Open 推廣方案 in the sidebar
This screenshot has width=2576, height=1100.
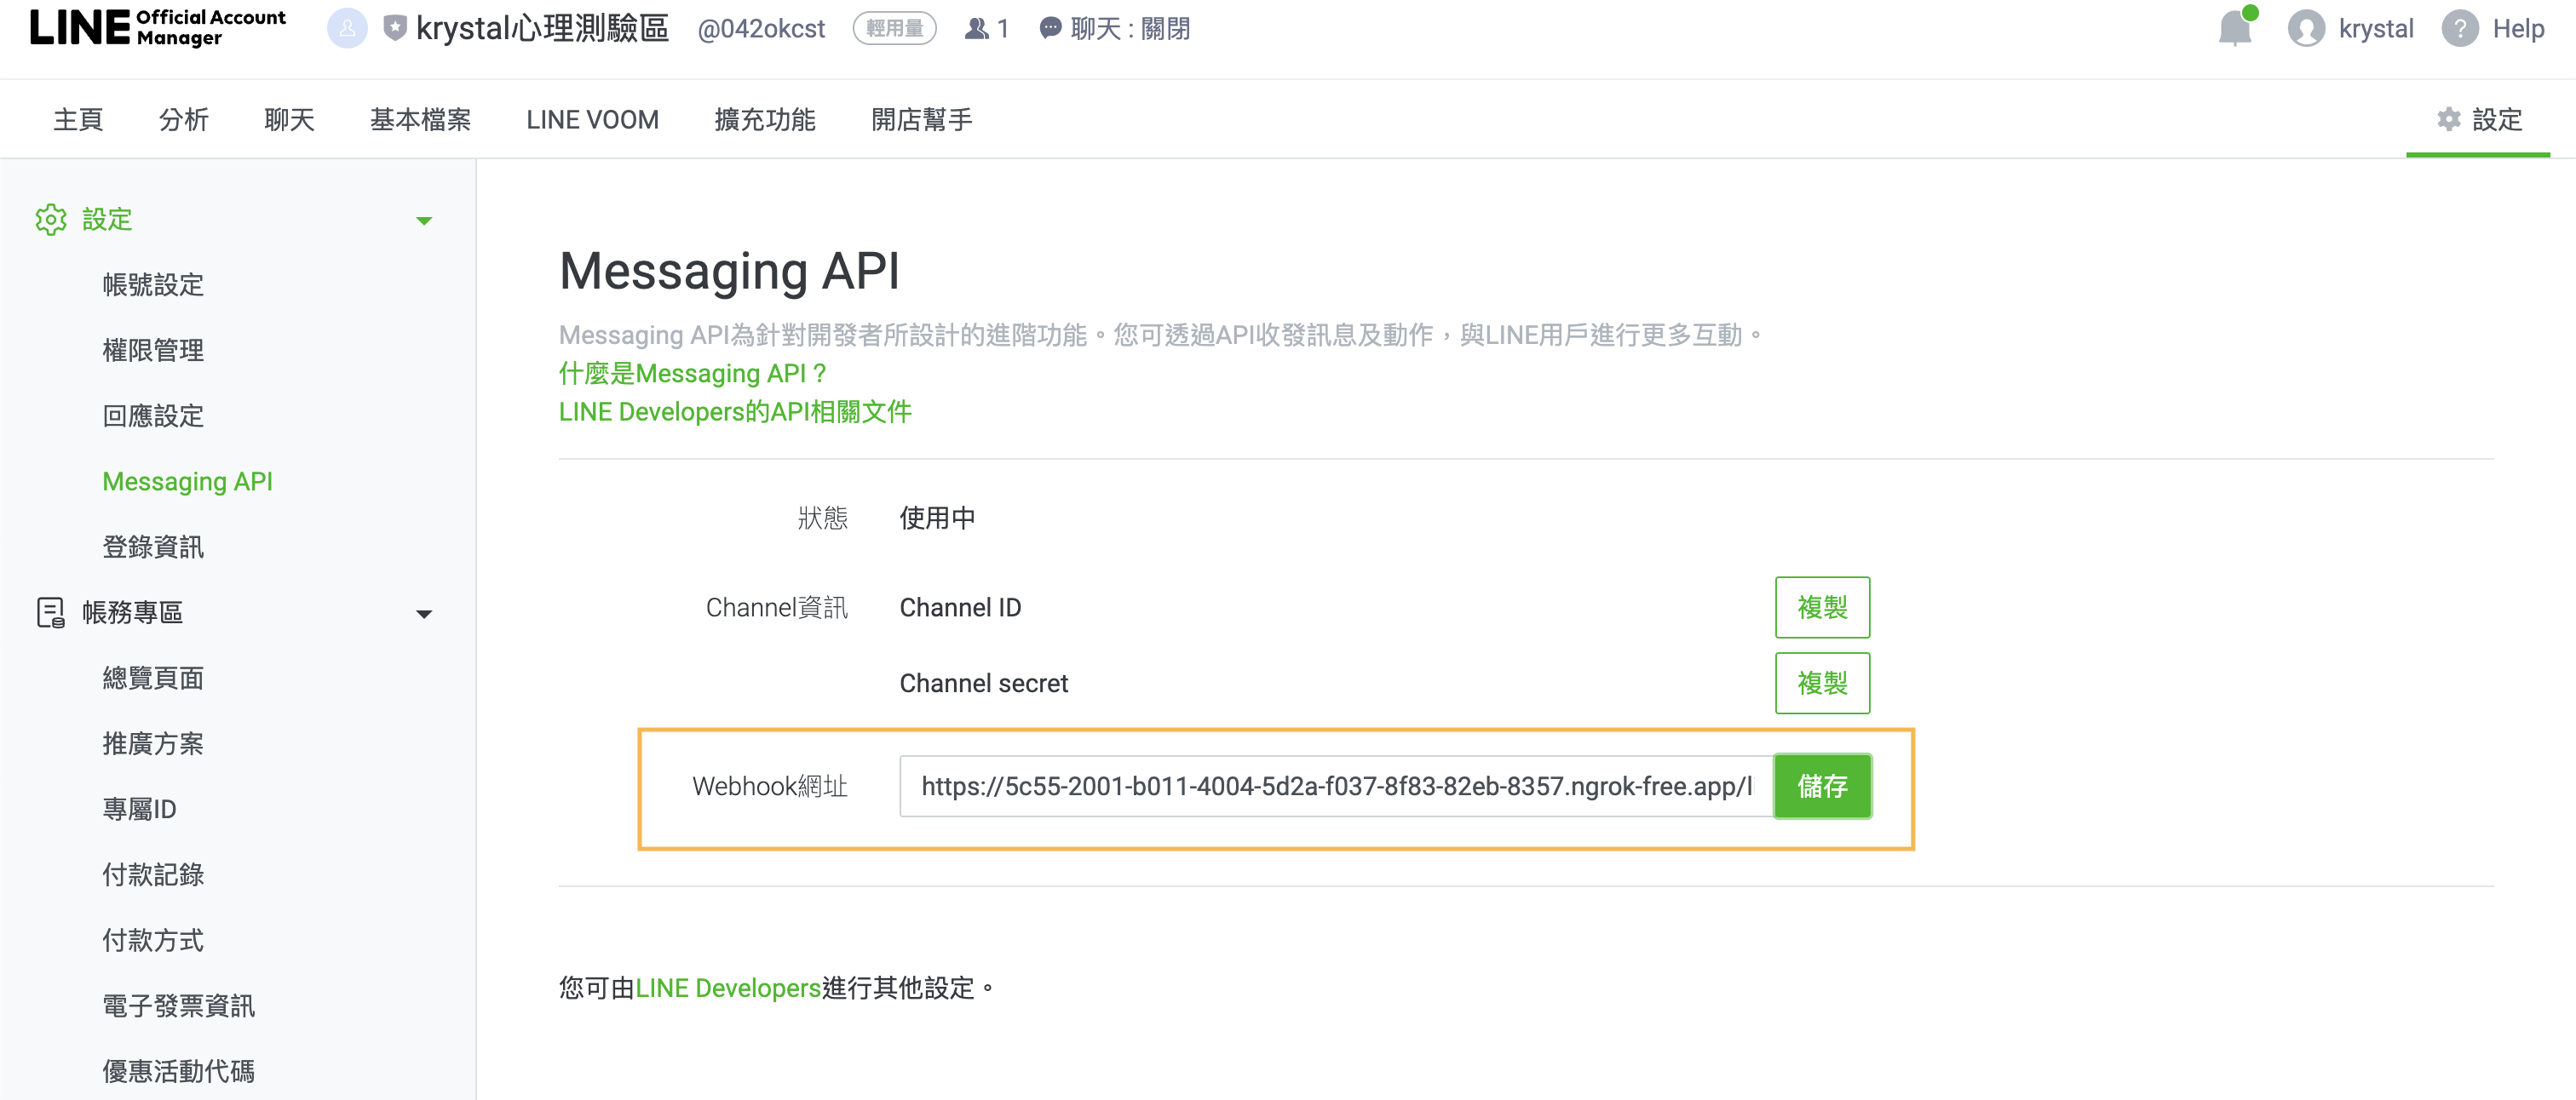point(153,743)
